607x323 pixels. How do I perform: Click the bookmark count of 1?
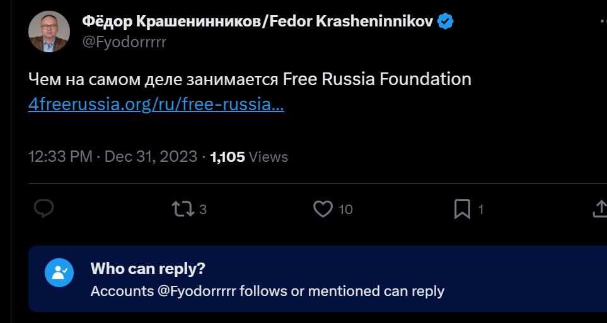(x=481, y=210)
